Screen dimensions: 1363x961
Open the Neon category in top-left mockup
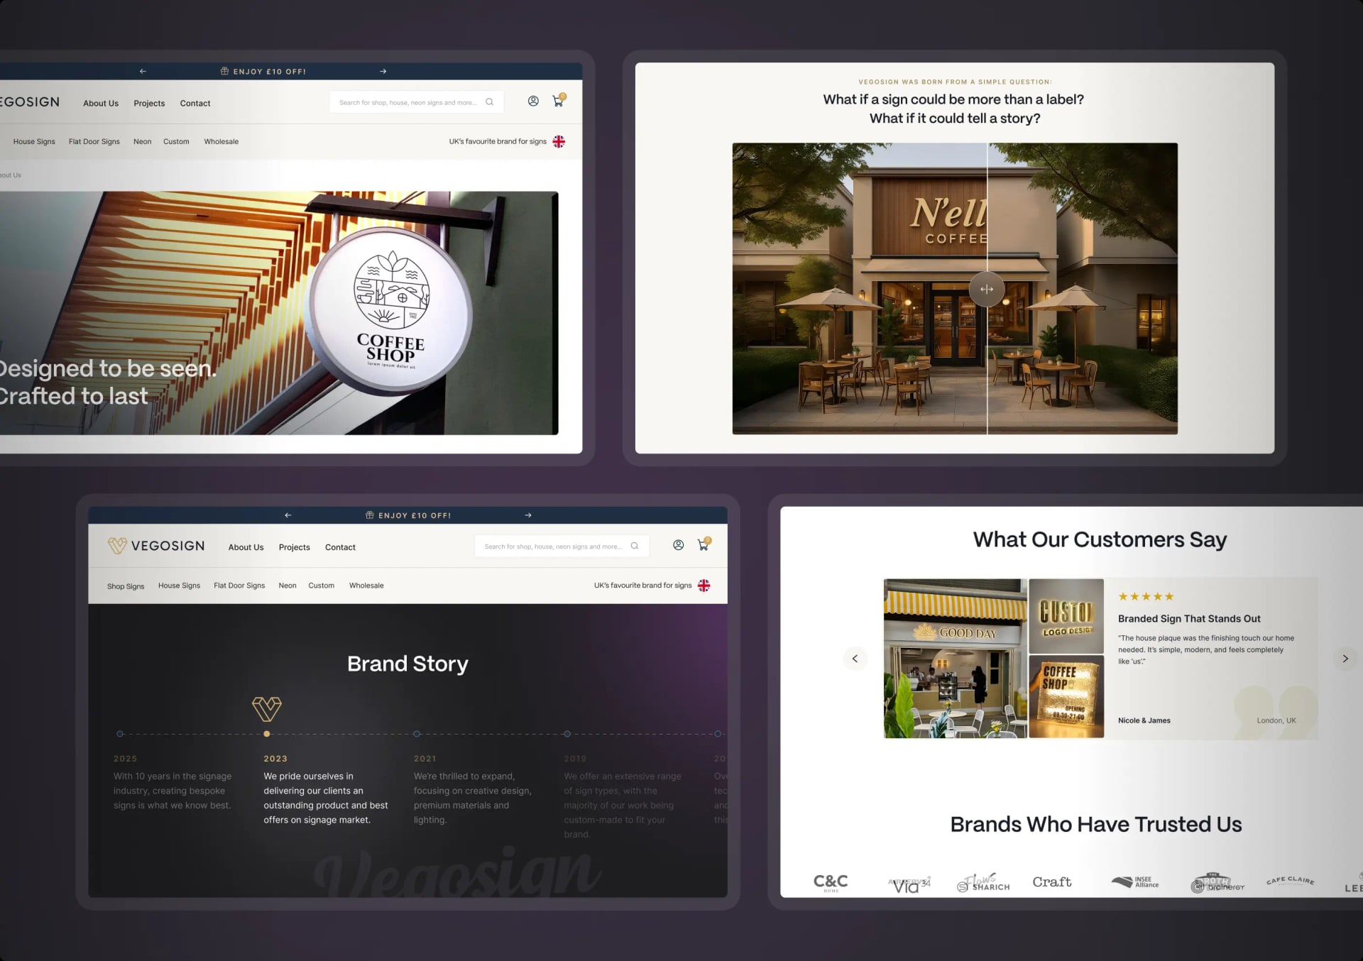tap(142, 141)
